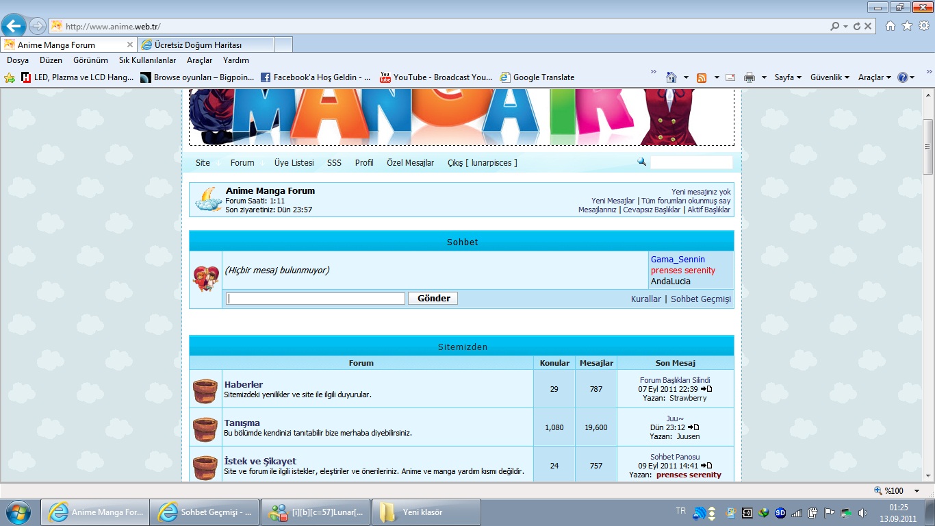The height and width of the screenshot is (526, 935).
Task: Open the Güvenlik dropdown menu
Action: pos(830,77)
